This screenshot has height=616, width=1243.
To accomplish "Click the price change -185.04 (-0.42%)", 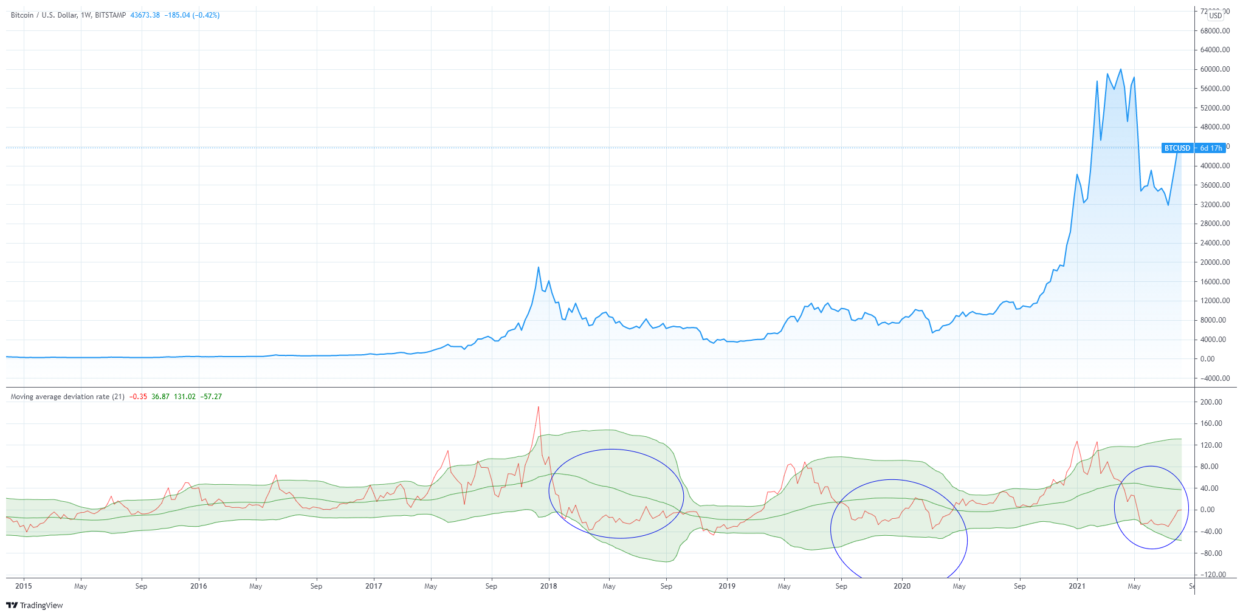I will [192, 15].
